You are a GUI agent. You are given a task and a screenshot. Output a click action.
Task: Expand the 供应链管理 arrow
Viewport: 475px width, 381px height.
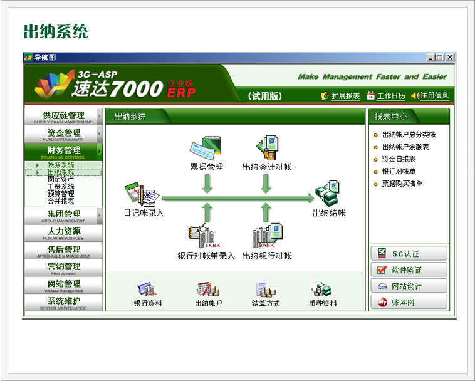[x=100, y=117]
